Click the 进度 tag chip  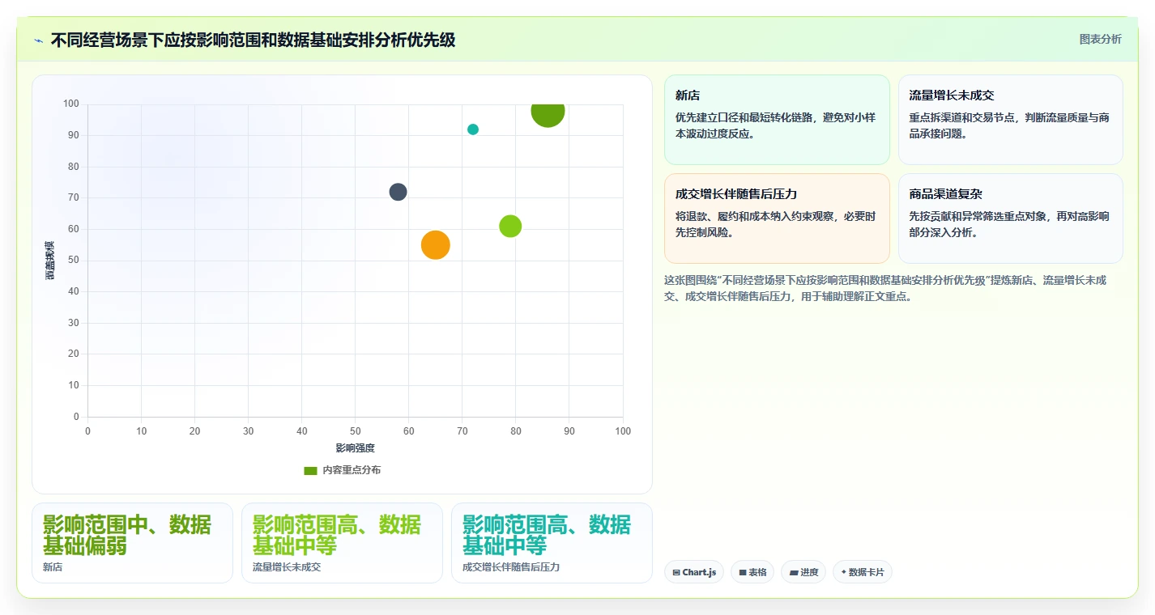click(x=803, y=572)
